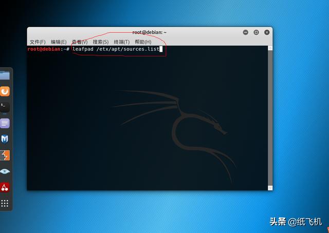
Task: Minimize the root@debian terminal window
Action: [x=246, y=32]
